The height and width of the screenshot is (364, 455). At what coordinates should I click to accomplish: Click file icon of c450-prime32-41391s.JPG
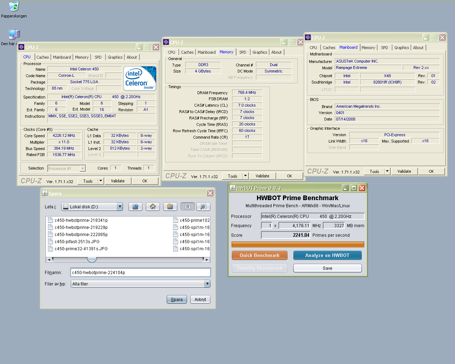pos(50,248)
